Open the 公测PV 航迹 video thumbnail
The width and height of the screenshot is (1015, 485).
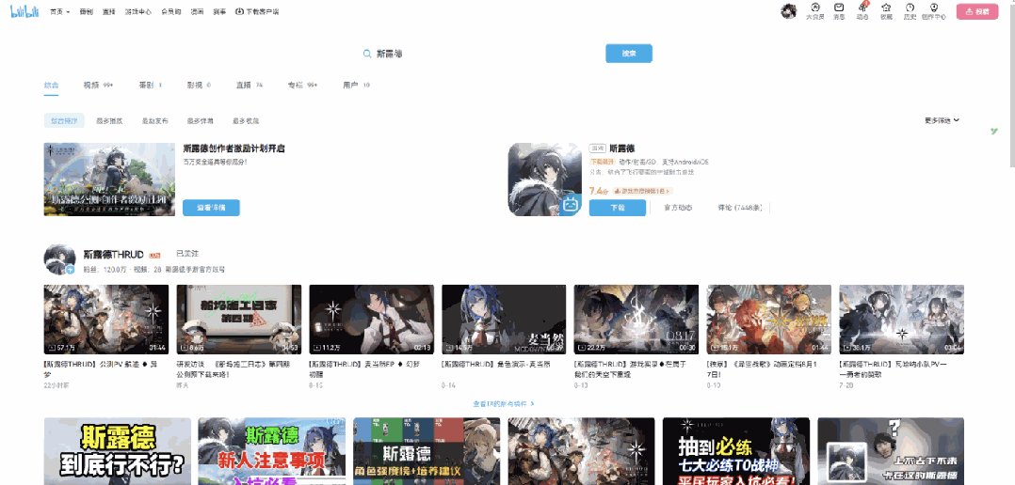click(106, 320)
